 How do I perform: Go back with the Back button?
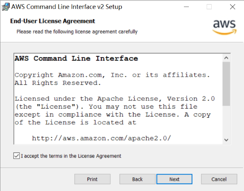click(137, 179)
